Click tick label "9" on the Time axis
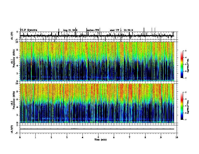This screenshot has width=199, height=154. click(161, 137)
